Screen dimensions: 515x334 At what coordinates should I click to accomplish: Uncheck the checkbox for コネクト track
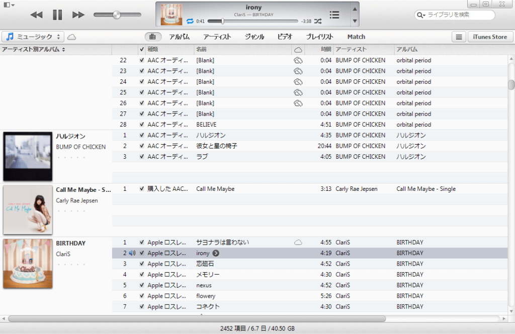[x=141, y=307]
